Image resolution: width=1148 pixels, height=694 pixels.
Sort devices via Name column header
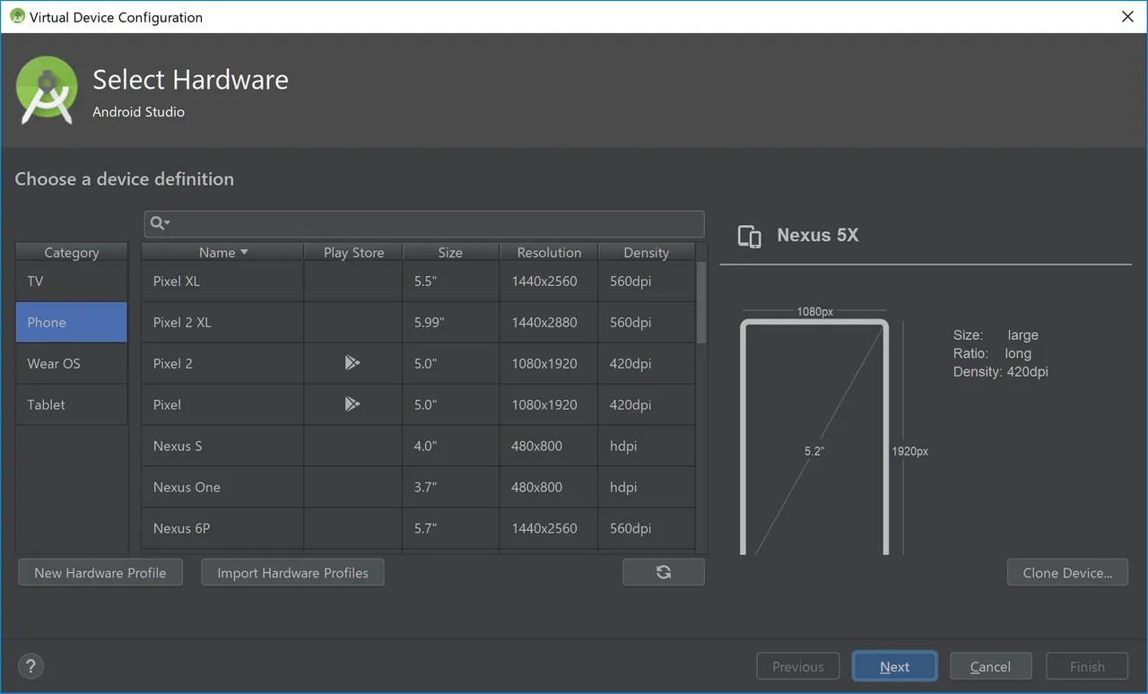[222, 252]
